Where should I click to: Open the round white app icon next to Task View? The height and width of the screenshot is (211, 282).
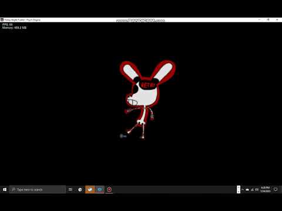[80, 189]
